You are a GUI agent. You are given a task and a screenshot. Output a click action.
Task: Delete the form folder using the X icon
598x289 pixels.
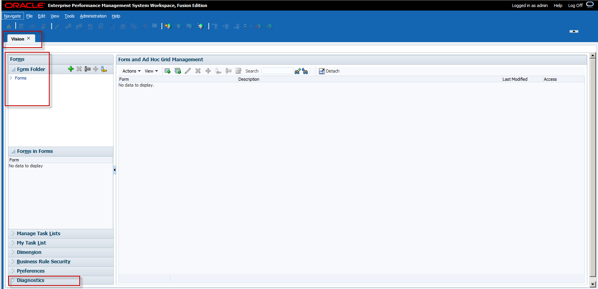point(79,69)
